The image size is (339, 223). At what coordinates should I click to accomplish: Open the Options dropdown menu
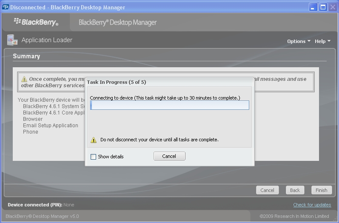coord(299,41)
